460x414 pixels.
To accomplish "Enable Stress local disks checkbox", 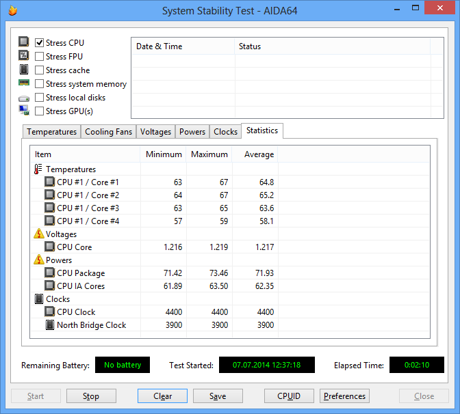I will (39, 98).
